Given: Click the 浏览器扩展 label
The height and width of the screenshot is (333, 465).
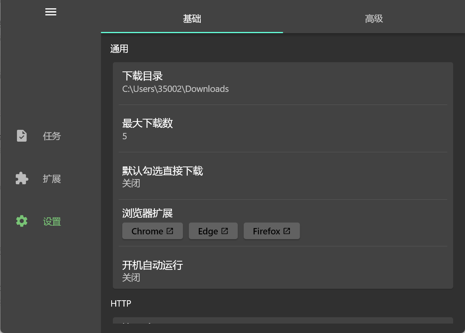Looking at the screenshot, I should [x=148, y=213].
